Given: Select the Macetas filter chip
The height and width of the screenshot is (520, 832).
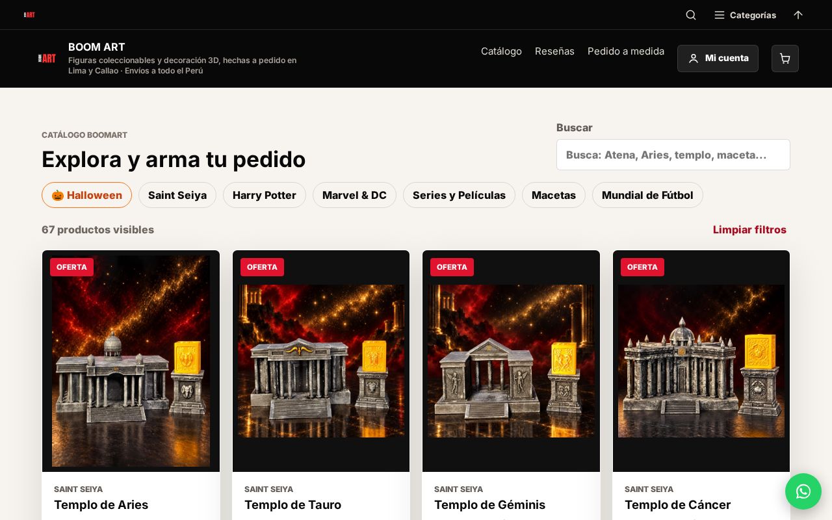Looking at the screenshot, I should [x=554, y=195].
